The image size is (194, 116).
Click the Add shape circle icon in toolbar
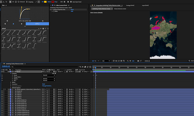tap(64, 2)
